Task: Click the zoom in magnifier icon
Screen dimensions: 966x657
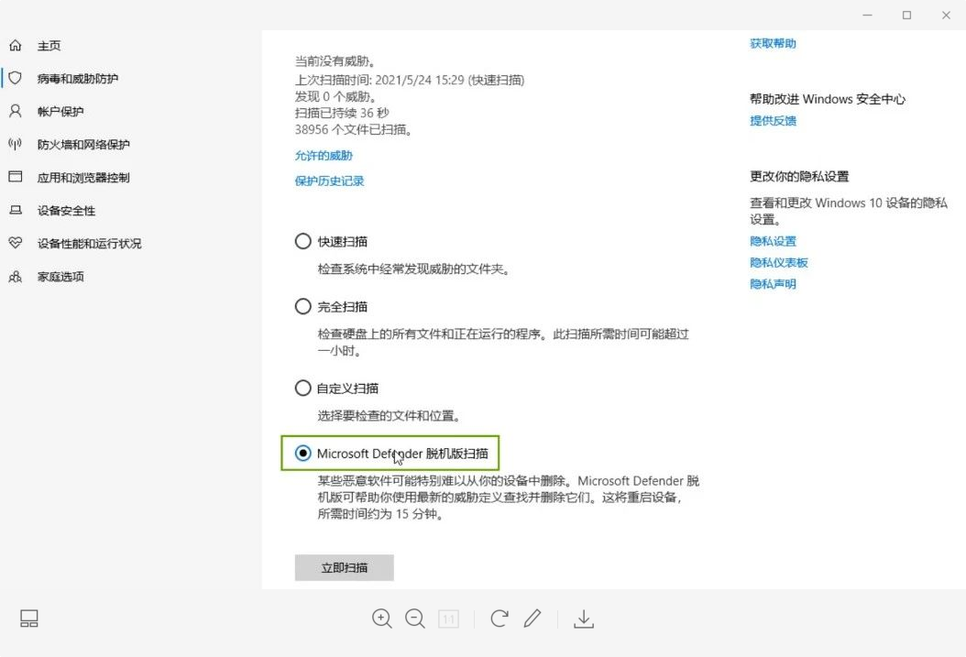Action: click(x=382, y=619)
